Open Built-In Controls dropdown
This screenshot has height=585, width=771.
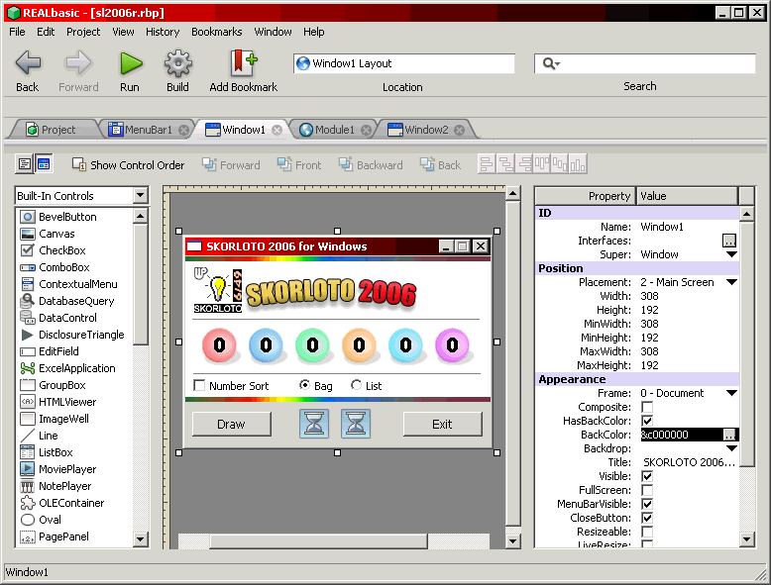point(140,195)
